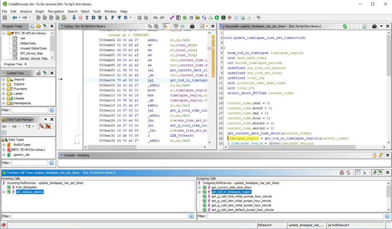Open the Data Type Manager dropdown menu arrow

[46, 119]
